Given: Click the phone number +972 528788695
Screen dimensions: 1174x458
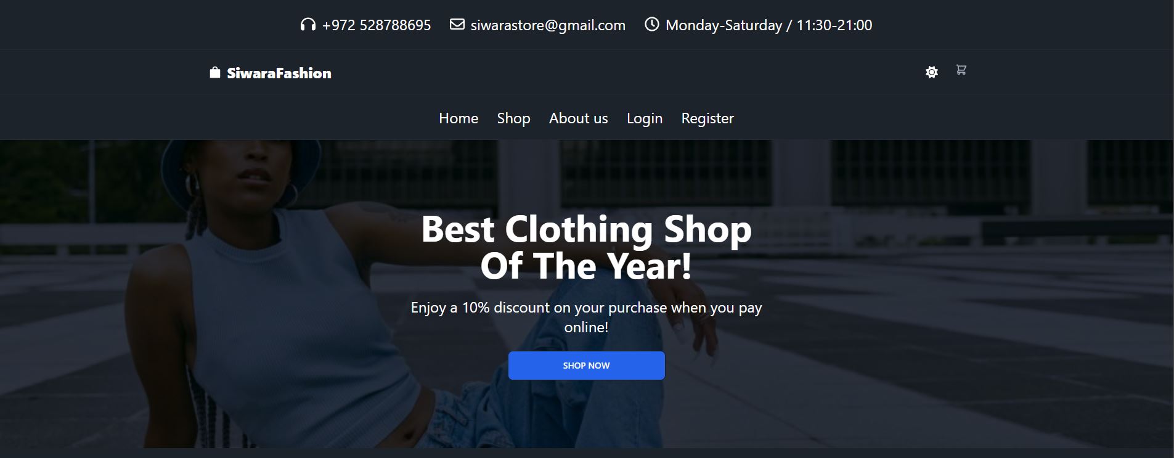Looking at the screenshot, I should (377, 25).
